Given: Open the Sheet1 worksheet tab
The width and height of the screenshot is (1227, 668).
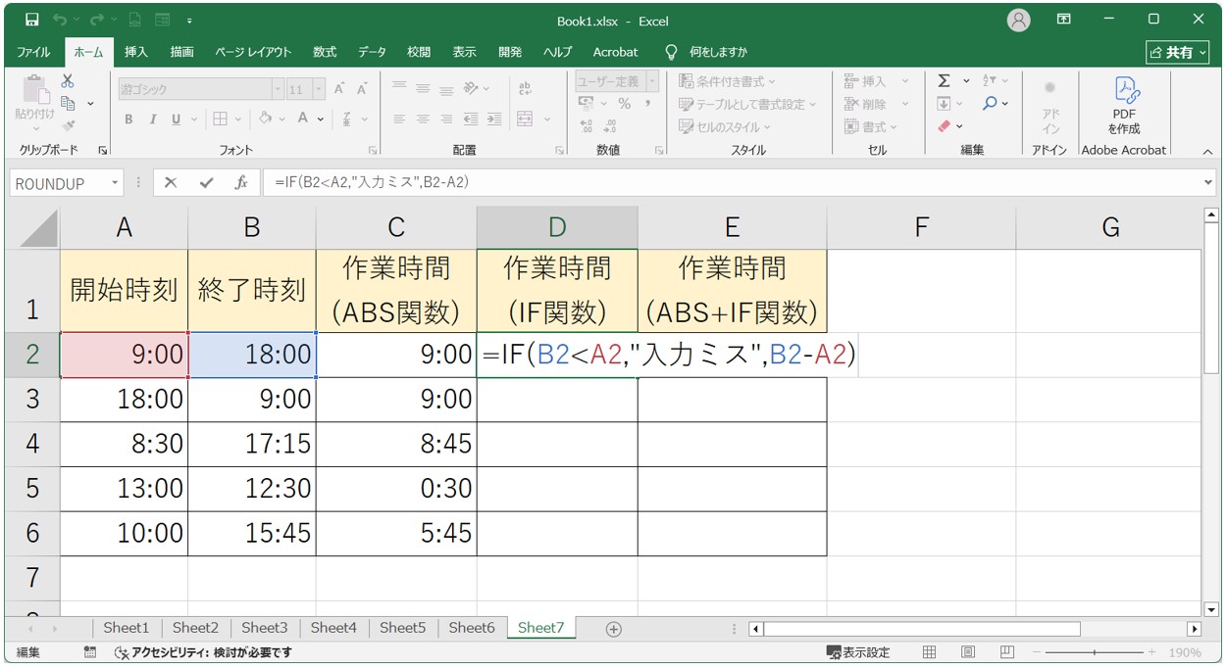Looking at the screenshot, I should pos(127,628).
